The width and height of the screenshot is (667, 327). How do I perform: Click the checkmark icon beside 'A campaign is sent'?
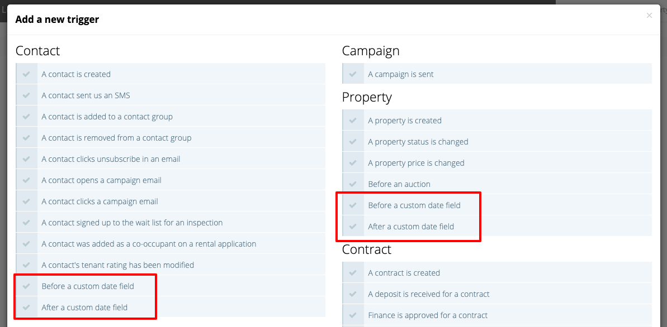pyautogui.click(x=353, y=74)
